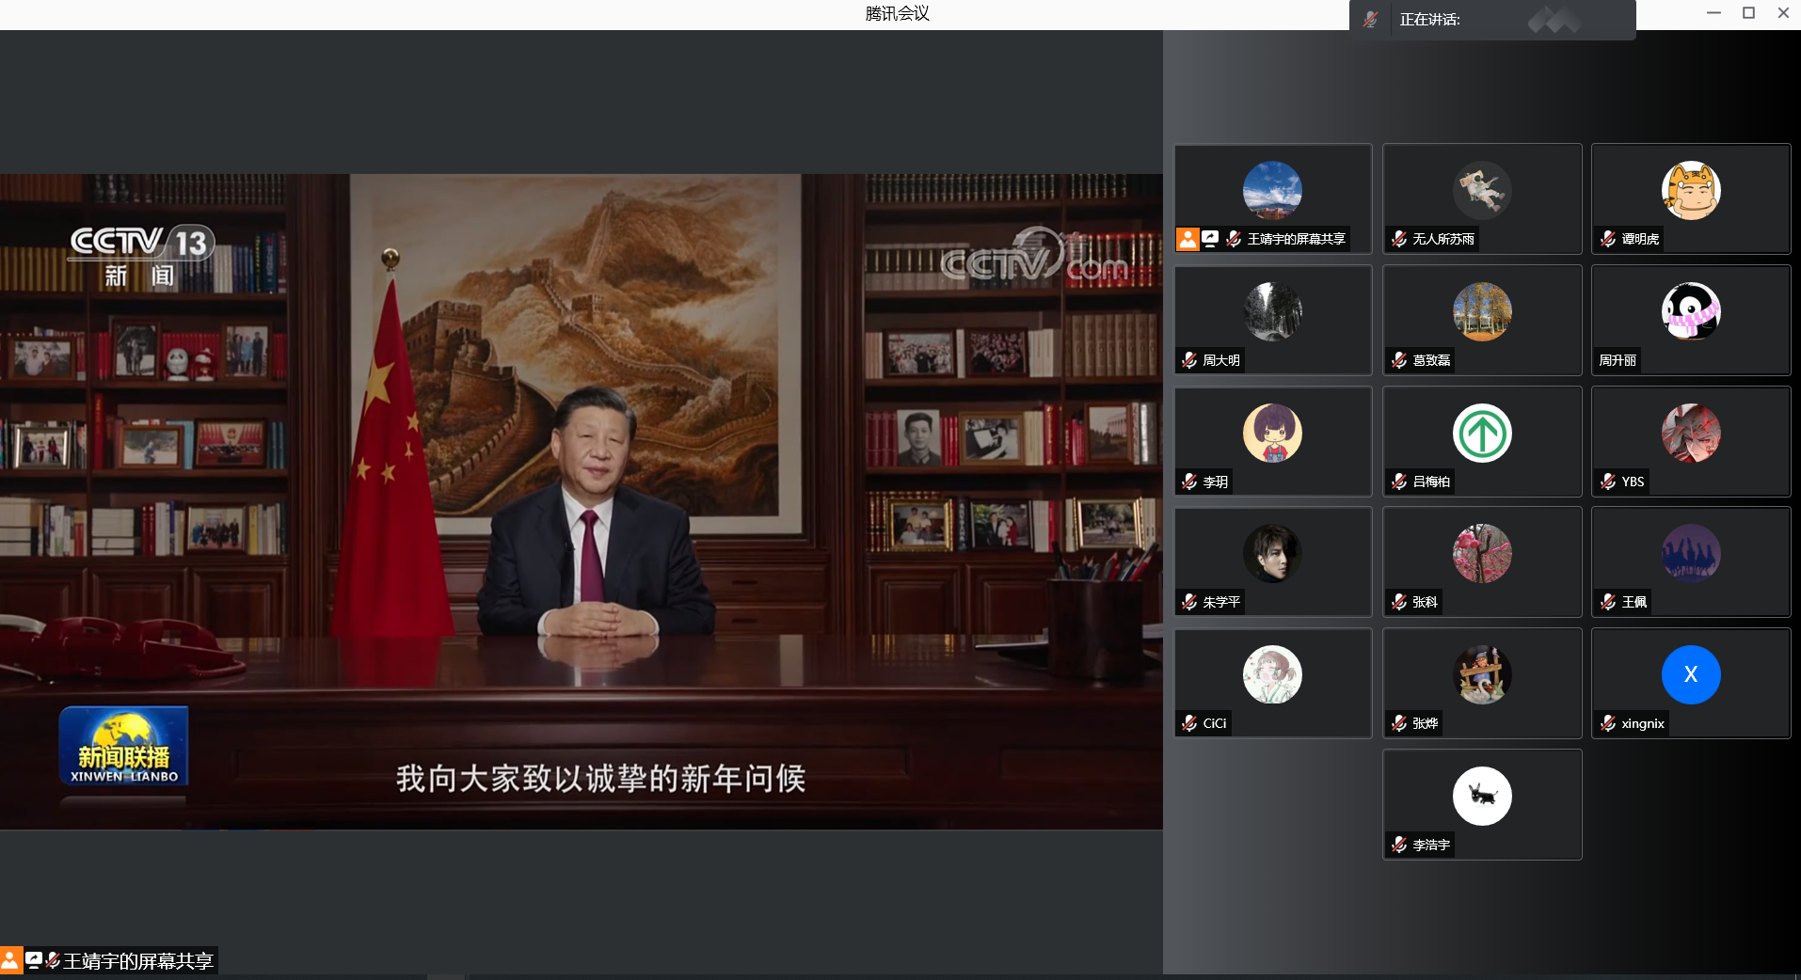Select the green arrow avatar of 吕梅柏
The height and width of the screenshot is (980, 1801).
click(x=1482, y=433)
